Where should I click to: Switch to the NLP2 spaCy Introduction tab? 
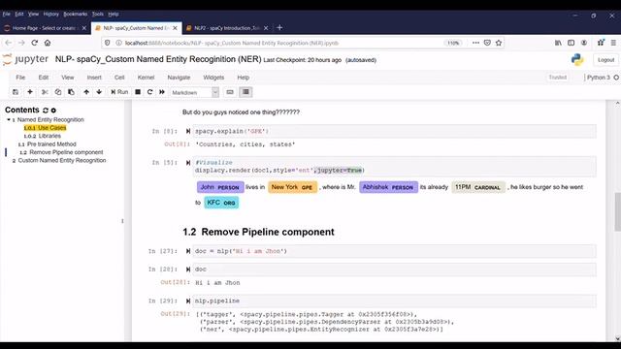click(226, 28)
